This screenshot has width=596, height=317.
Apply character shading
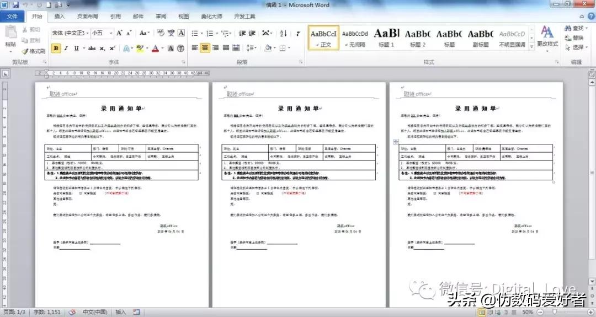171,48
